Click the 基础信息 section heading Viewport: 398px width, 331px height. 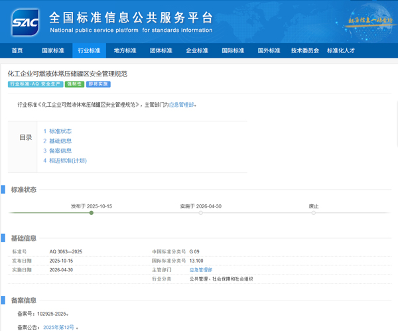coord(24,238)
